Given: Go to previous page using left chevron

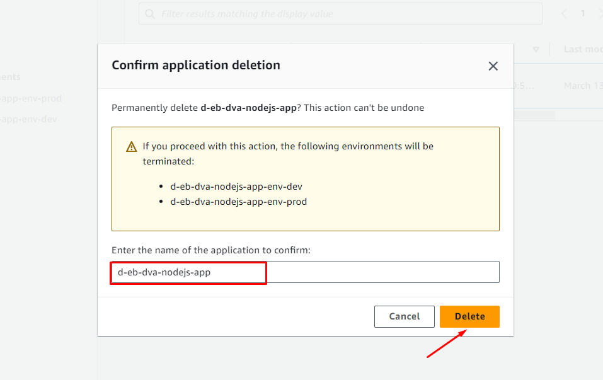Looking at the screenshot, I should coord(563,13).
